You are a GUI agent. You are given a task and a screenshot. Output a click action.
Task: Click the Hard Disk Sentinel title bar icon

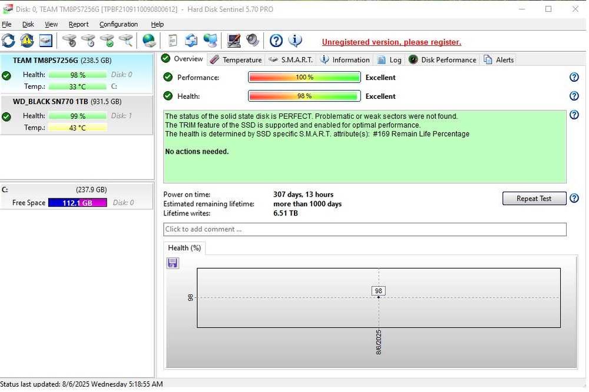tap(8, 9)
